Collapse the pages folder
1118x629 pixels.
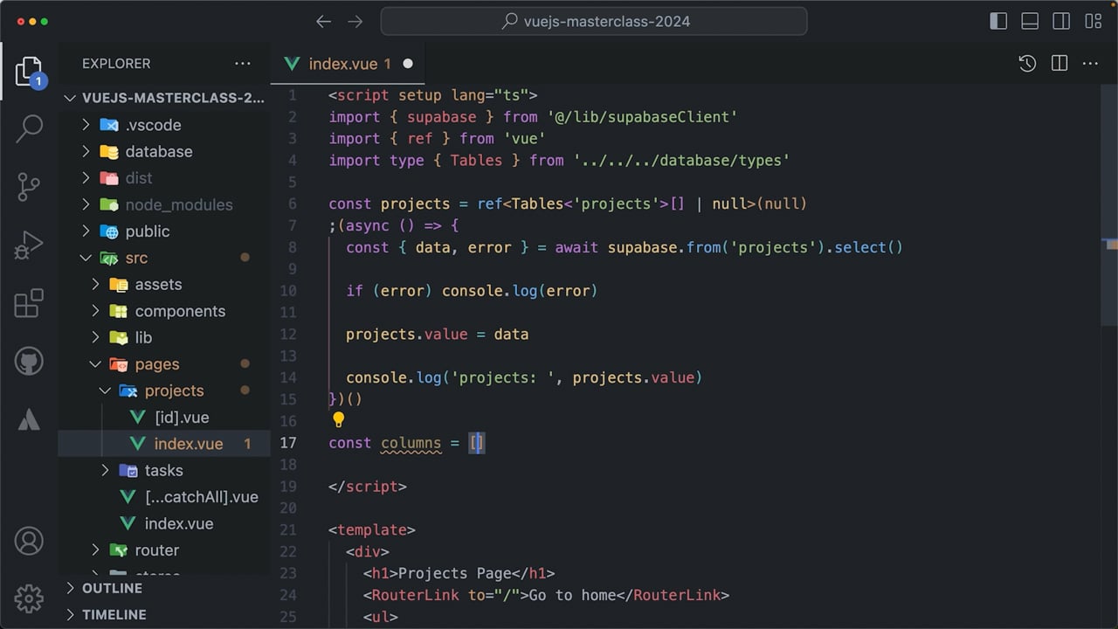click(164, 364)
